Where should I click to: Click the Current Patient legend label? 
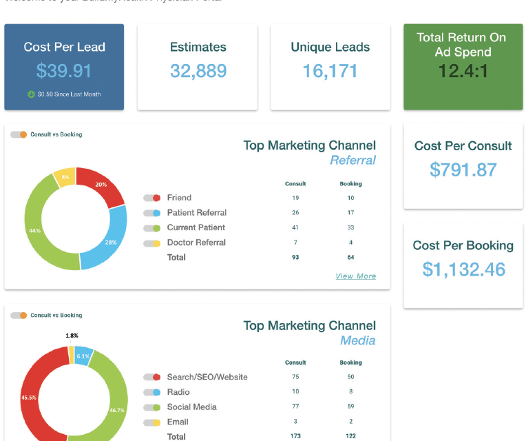[x=196, y=227]
